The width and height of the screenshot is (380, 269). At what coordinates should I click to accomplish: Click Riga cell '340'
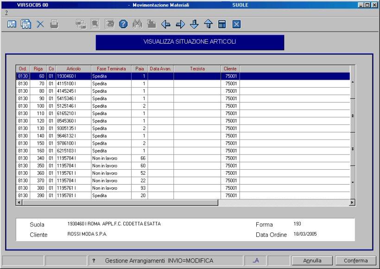pos(38,158)
